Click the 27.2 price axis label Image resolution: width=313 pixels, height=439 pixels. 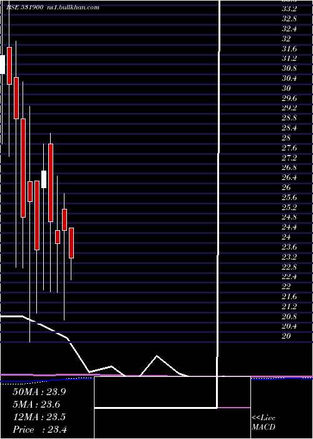[289, 157]
